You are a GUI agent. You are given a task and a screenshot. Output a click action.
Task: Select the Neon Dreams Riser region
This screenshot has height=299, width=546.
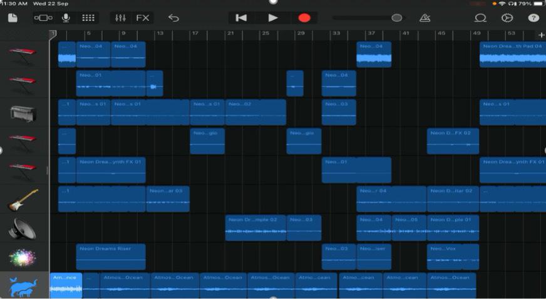pos(111,256)
